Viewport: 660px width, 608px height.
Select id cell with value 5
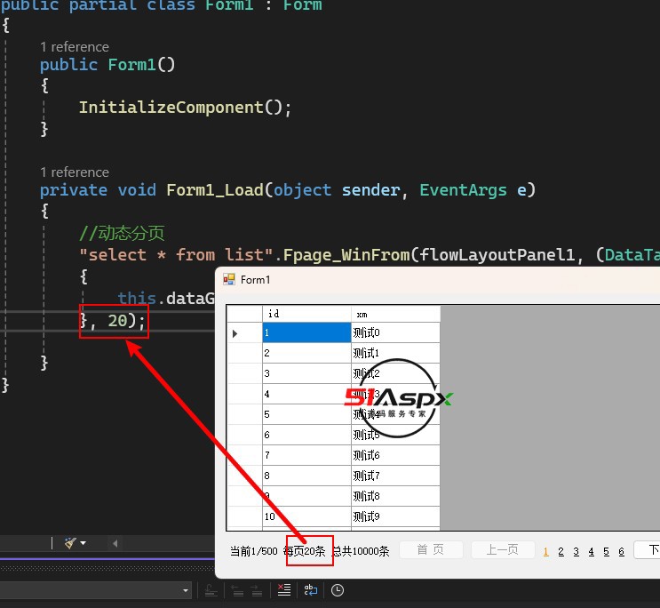click(x=306, y=414)
